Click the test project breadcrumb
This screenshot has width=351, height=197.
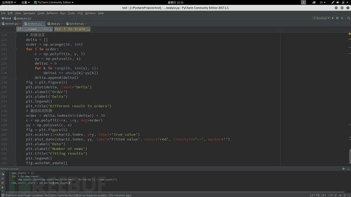(x=6, y=18)
